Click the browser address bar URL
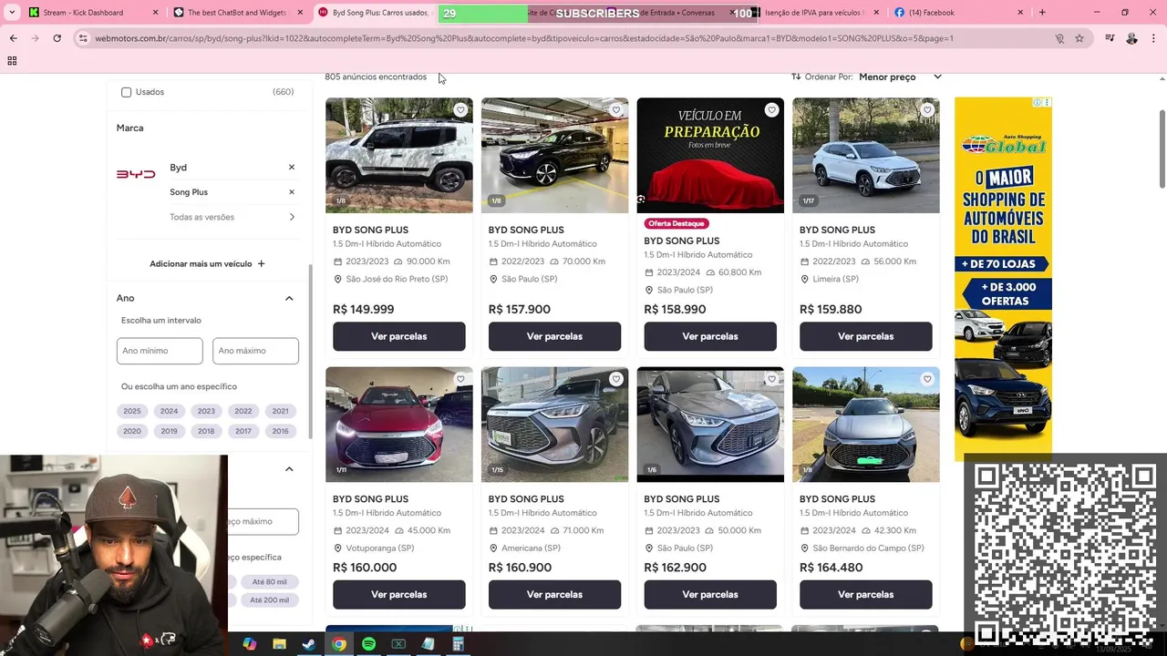The width and height of the screenshot is (1167, 656). tap(524, 38)
